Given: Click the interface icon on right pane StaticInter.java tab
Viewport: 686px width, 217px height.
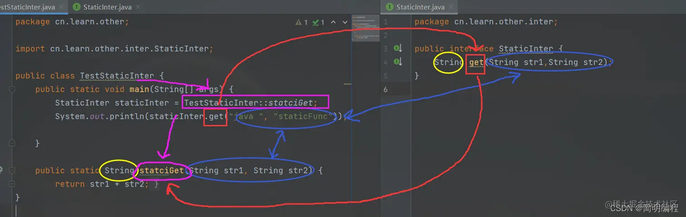Looking at the screenshot, I should (389, 7).
